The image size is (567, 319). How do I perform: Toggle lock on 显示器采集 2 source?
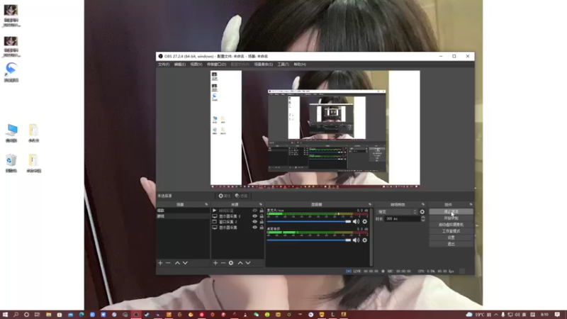[262, 216]
